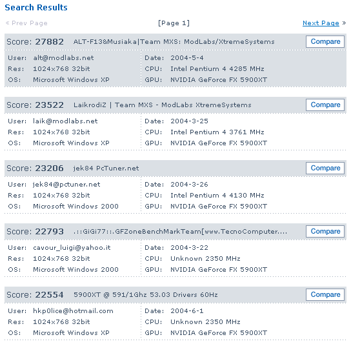Compare the score 23522 result

(325, 105)
